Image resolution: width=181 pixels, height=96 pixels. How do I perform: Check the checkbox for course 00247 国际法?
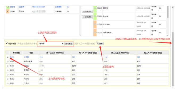[x=95, y=8]
